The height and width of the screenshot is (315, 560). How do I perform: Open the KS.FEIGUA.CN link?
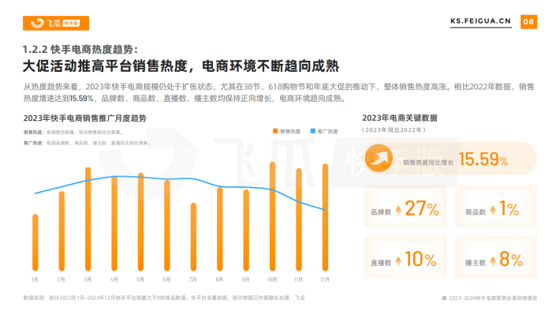(x=480, y=21)
